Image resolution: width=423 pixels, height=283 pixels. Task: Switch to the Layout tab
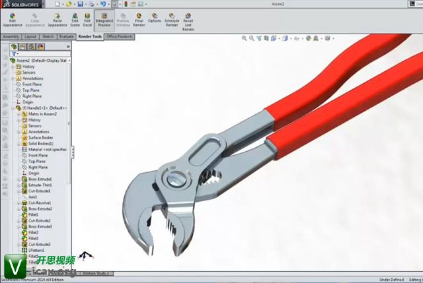coord(30,37)
